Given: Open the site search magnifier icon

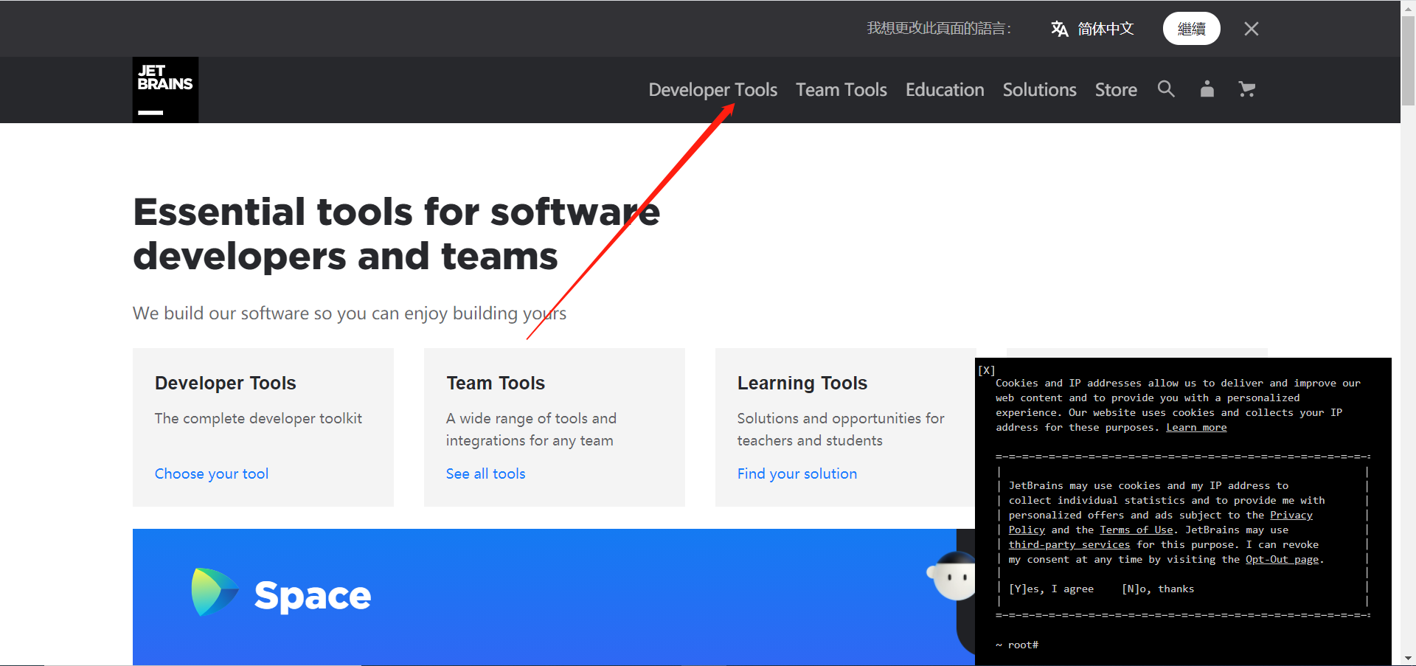Looking at the screenshot, I should point(1166,89).
